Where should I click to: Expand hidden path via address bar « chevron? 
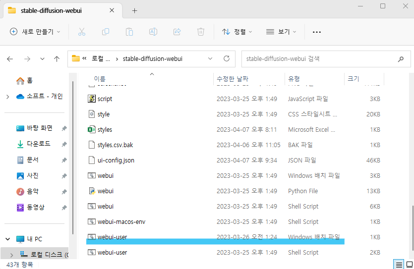84,58
